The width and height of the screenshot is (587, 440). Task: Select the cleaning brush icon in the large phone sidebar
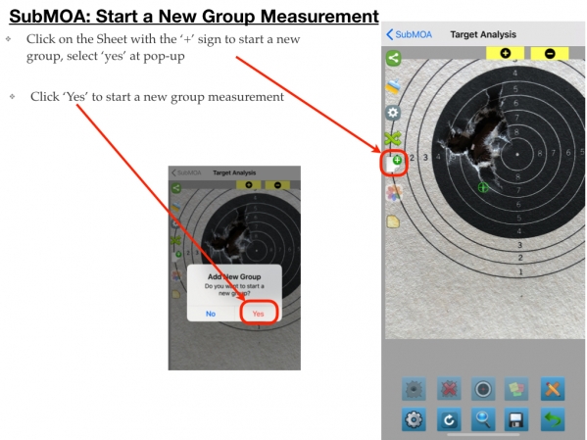click(393, 86)
